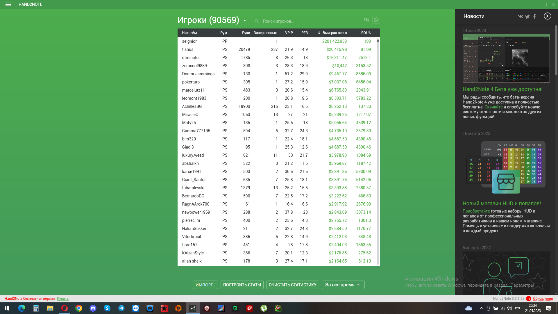Open the hamburger main menu
This screenshot has height=314, width=558.
[8, 4]
